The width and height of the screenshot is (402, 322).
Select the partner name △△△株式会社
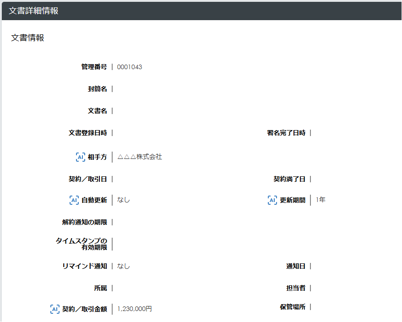(140, 157)
